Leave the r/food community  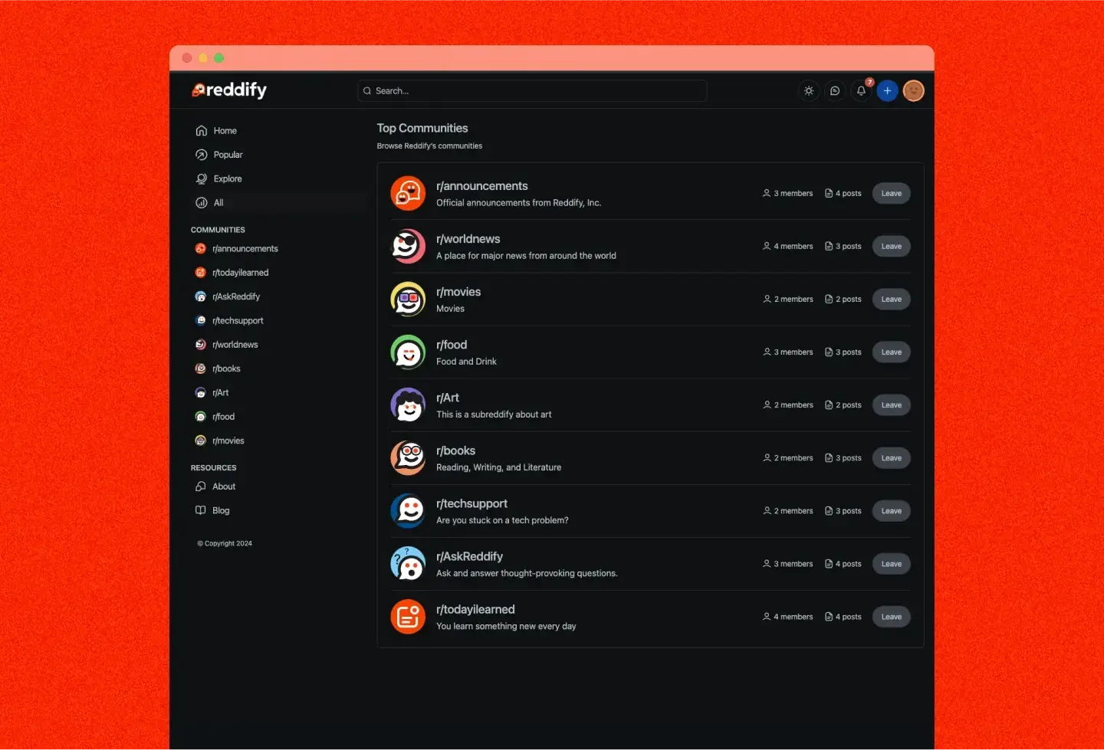[x=891, y=352]
